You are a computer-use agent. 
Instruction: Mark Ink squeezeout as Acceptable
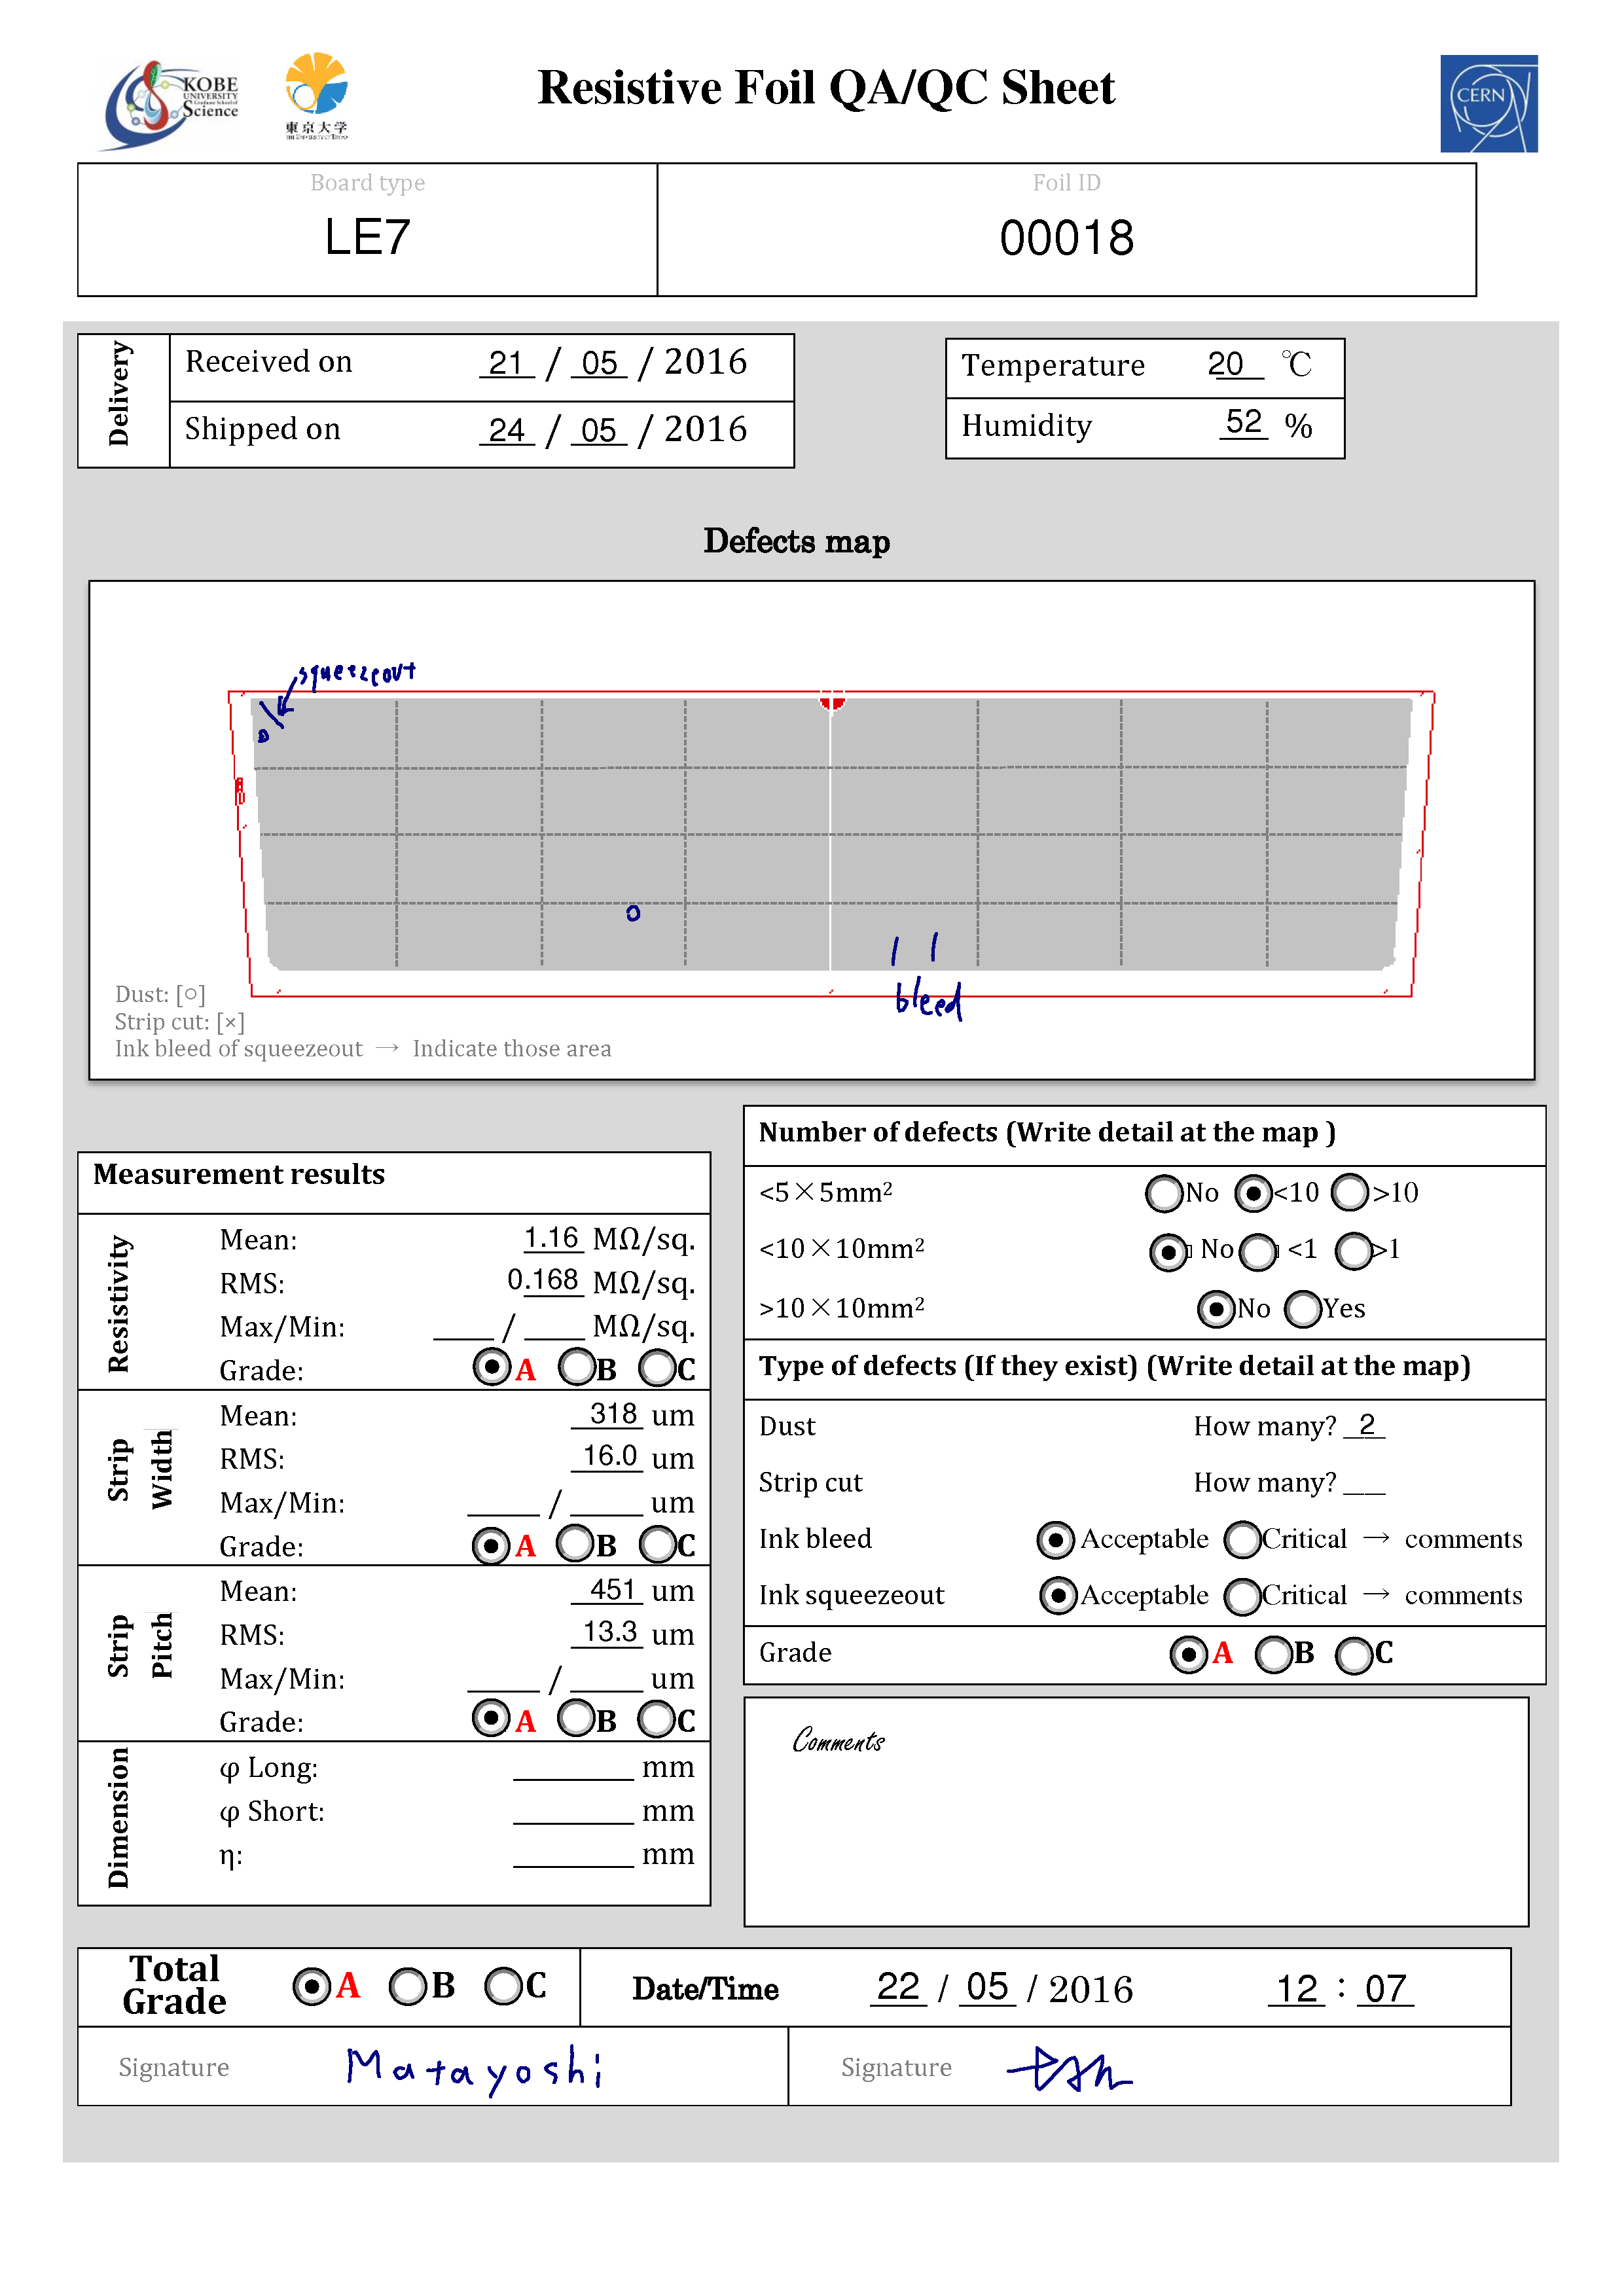[1059, 1596]
